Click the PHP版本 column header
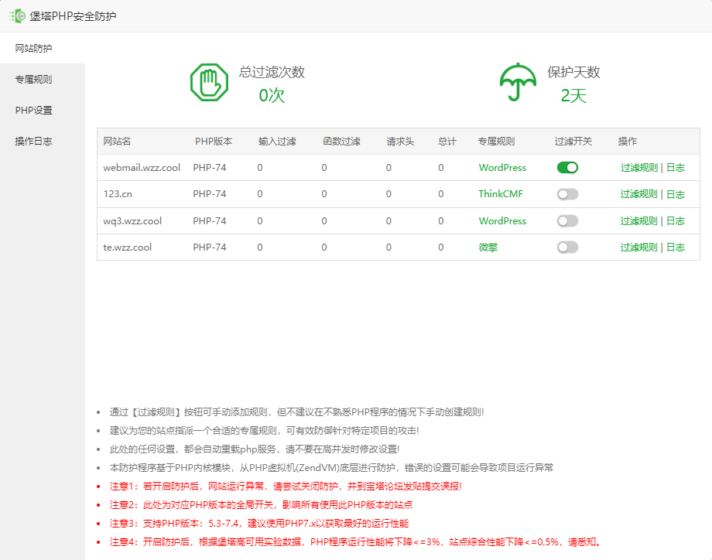 click(214, 141)
